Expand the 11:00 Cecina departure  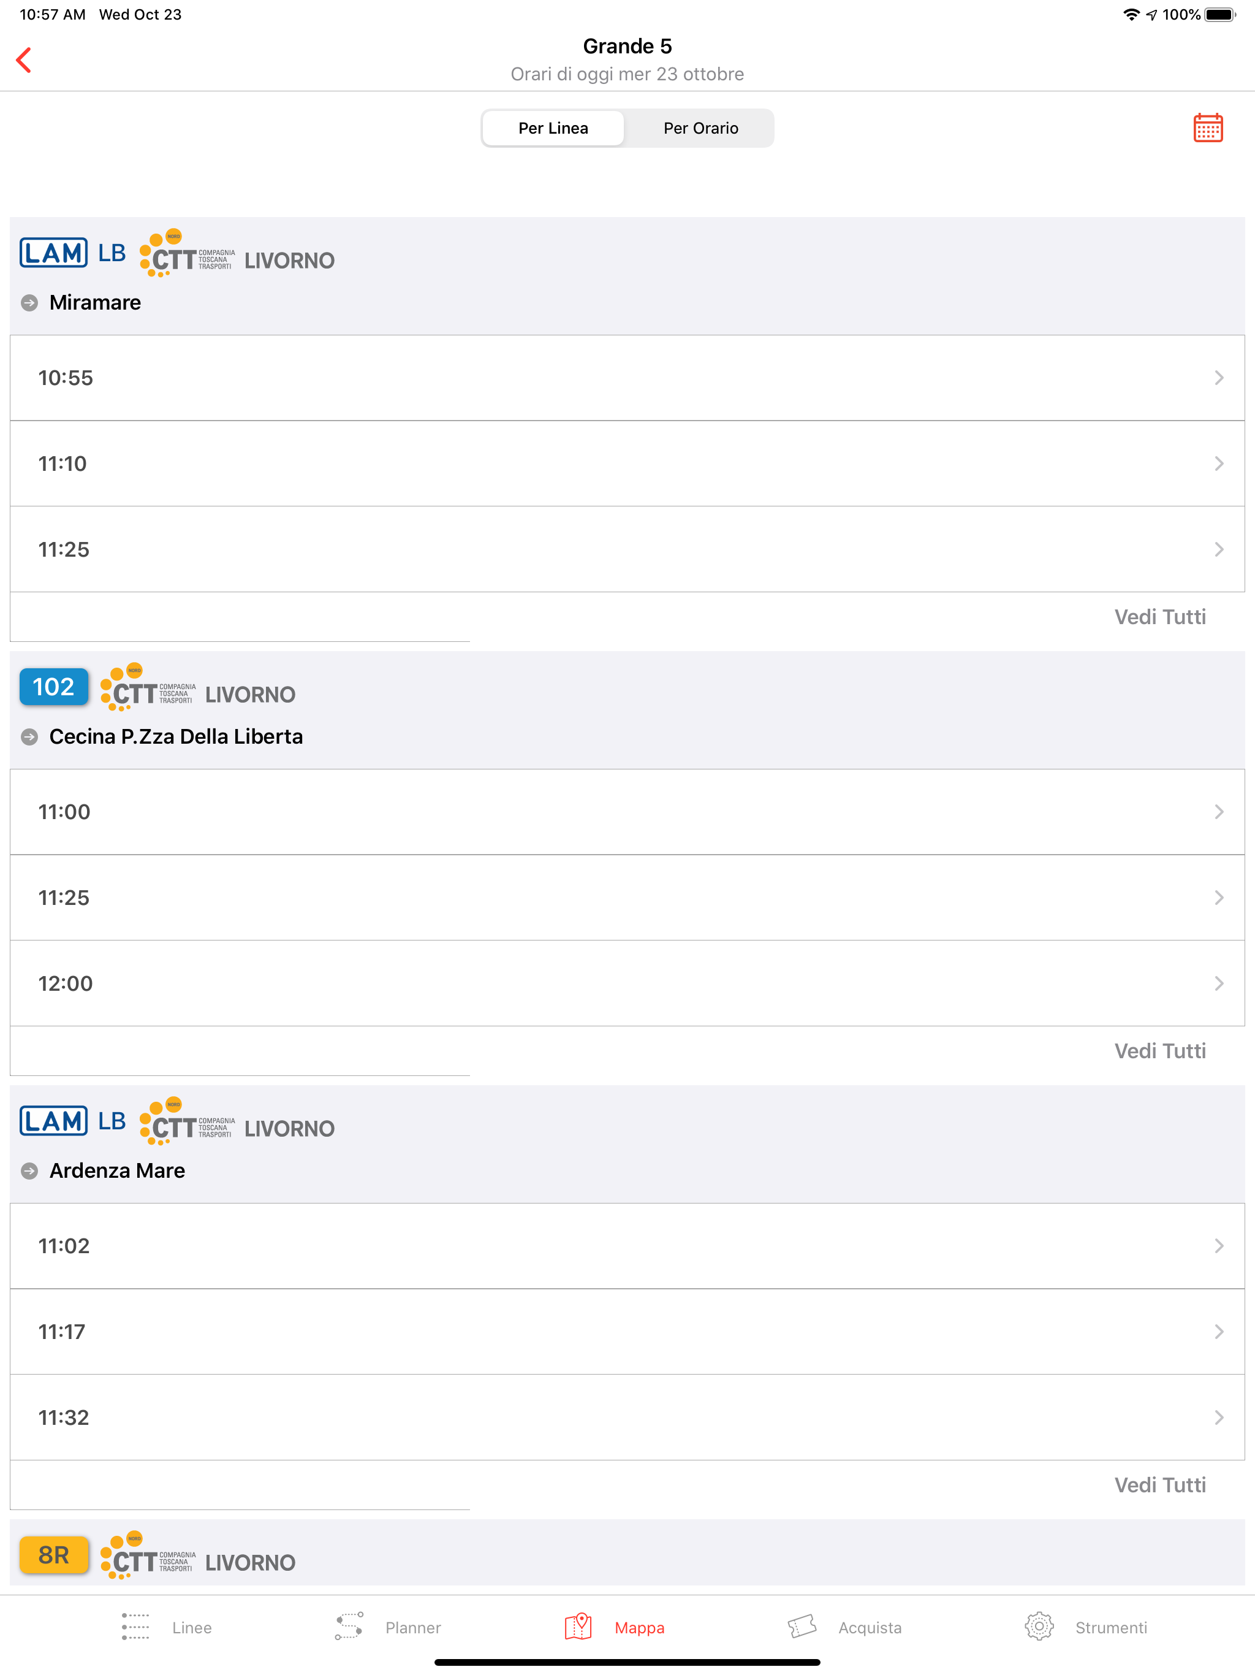[627, 812]
